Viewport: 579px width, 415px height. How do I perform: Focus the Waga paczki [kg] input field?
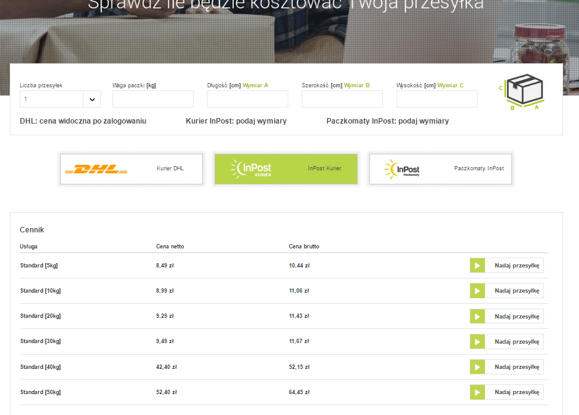153,99
